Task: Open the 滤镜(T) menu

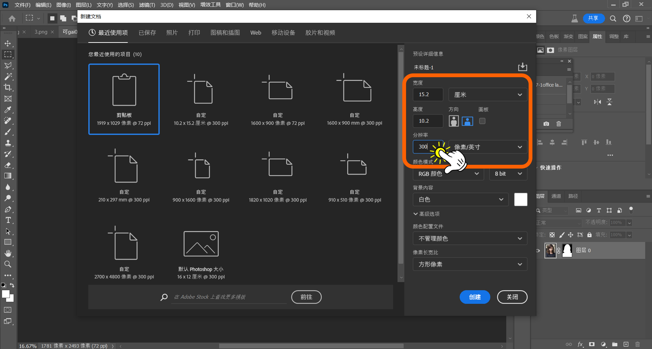Action: coord(147,5)
